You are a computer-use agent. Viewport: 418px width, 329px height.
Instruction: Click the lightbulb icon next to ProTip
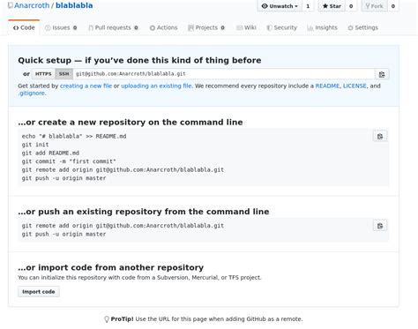107,319
